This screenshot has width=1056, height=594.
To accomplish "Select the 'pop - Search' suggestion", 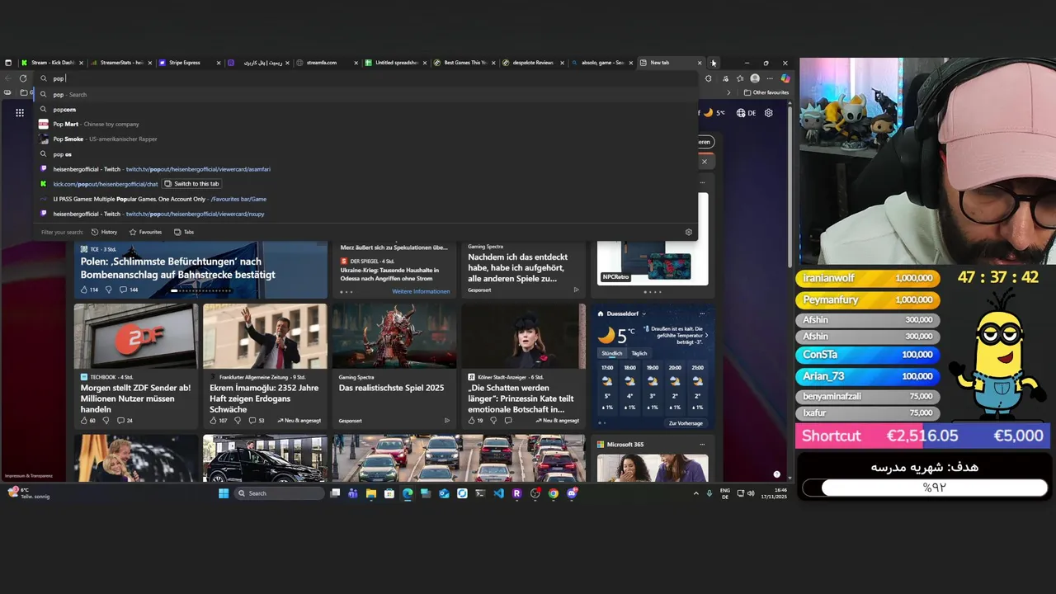I will pyautogui.click(x=367, y=94).
